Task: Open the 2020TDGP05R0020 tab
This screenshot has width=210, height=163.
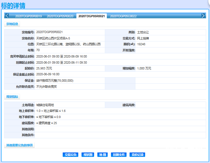Action: [x=60, y=16]
